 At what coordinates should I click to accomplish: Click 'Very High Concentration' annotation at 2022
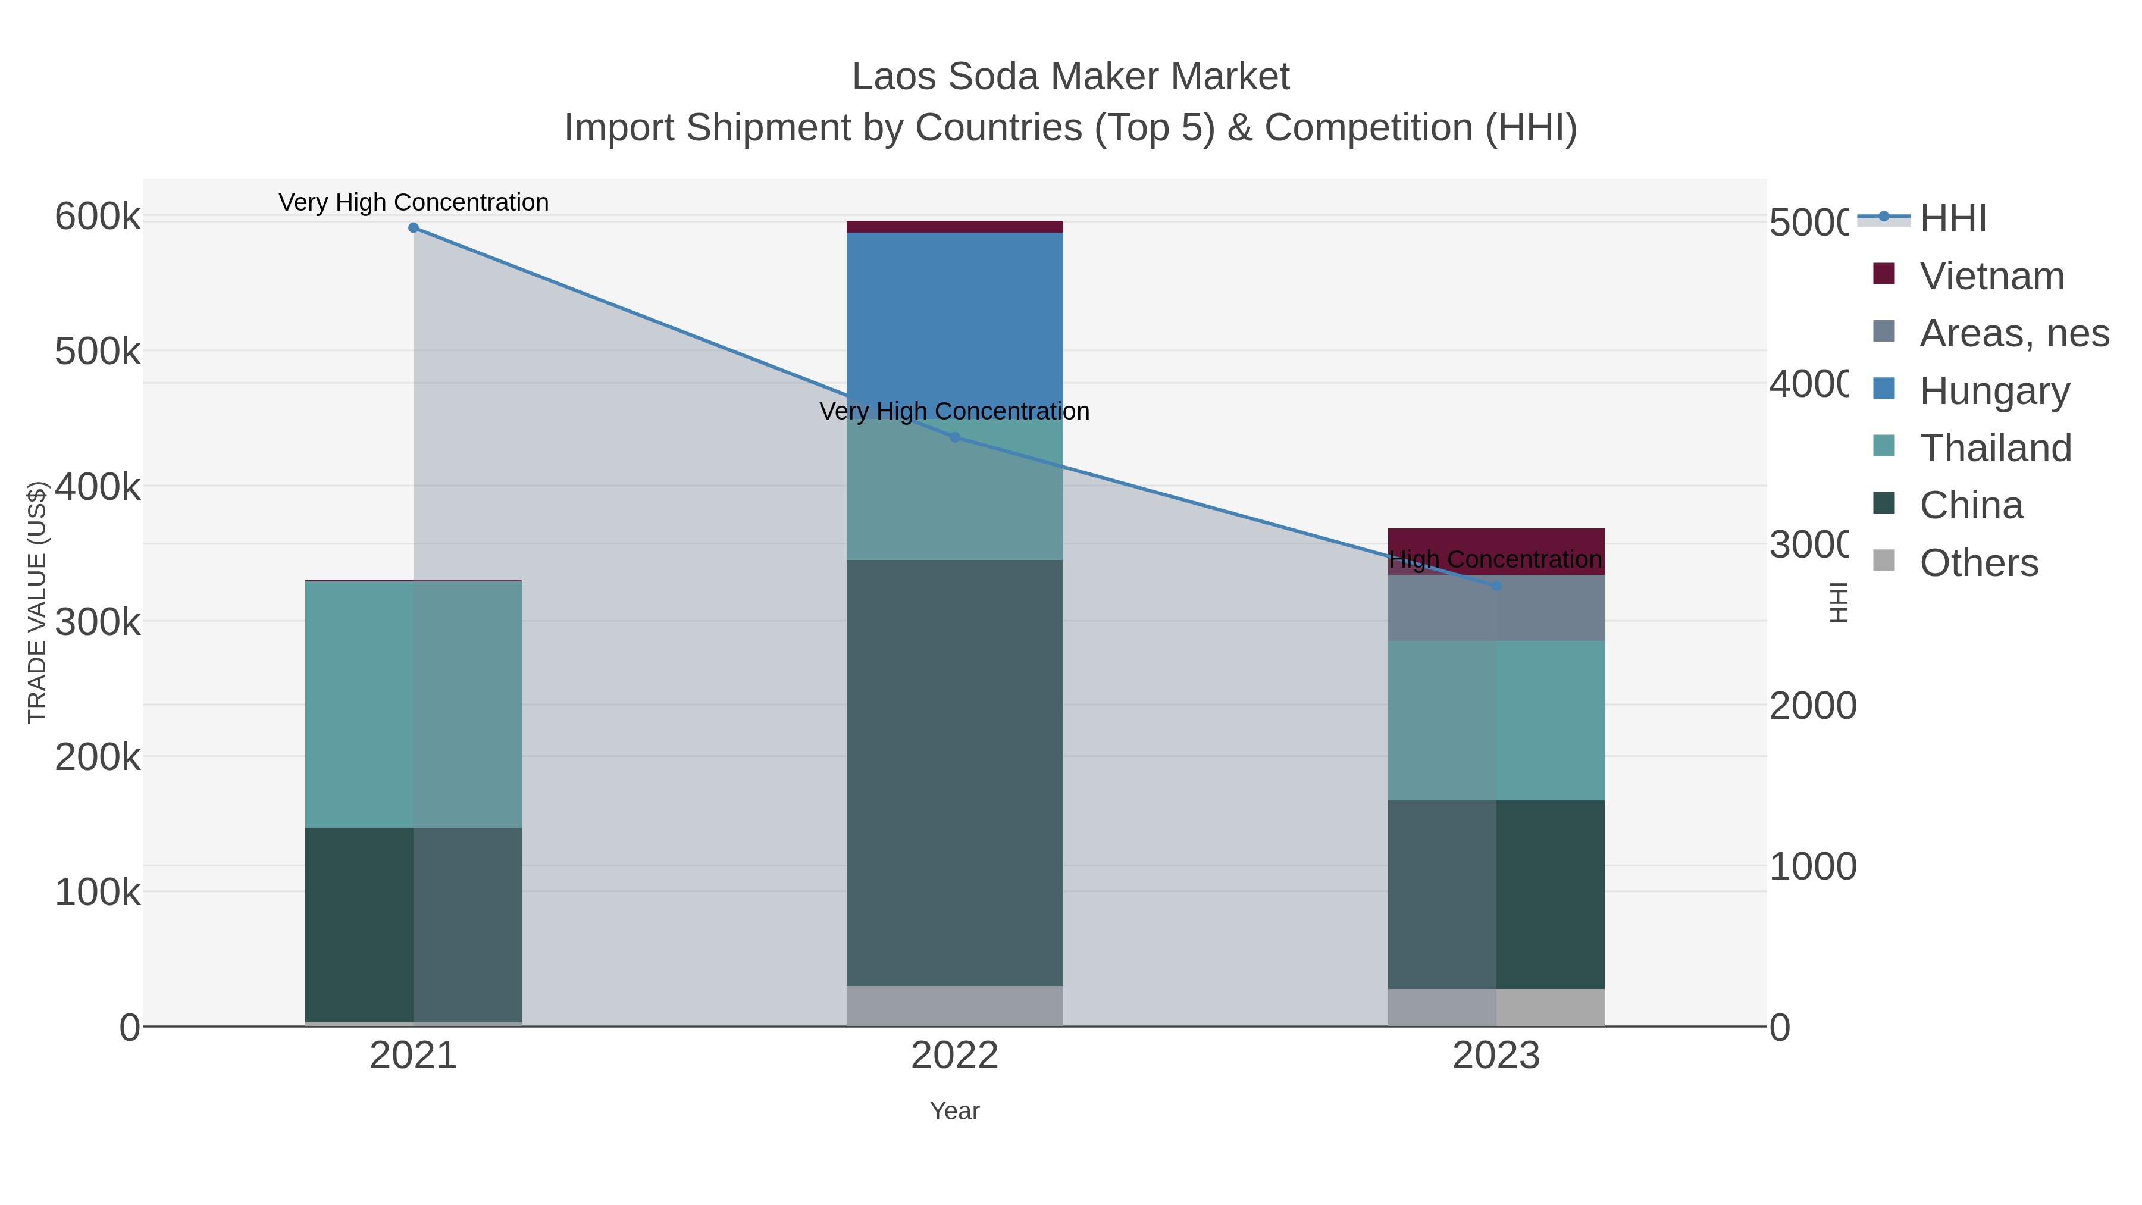[x=954, y=411]
